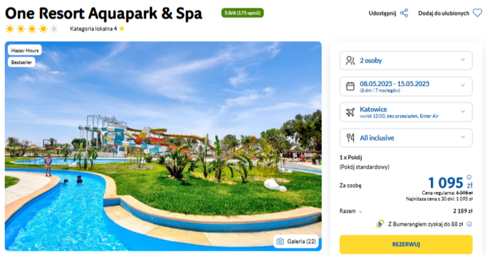The width and height of the screenshot is (487, 255).
Task: Open the Katowice departure dropdown chevron
Action: point(463,111)
